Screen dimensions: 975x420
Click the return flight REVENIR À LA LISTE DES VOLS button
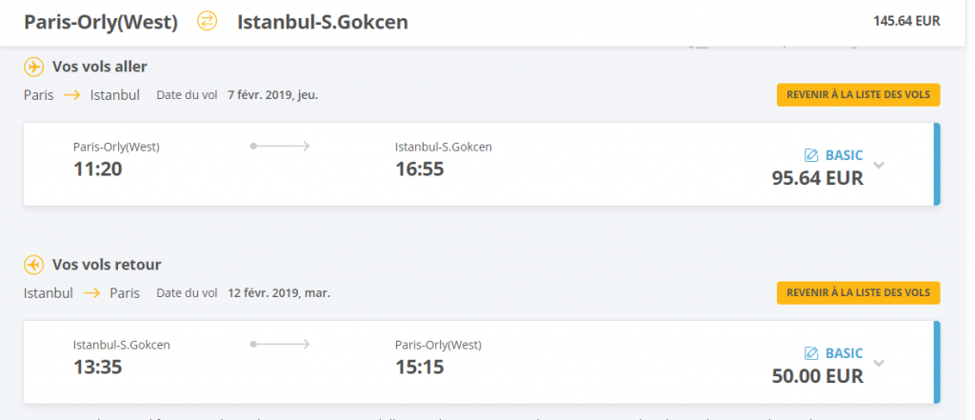point(858,293)
